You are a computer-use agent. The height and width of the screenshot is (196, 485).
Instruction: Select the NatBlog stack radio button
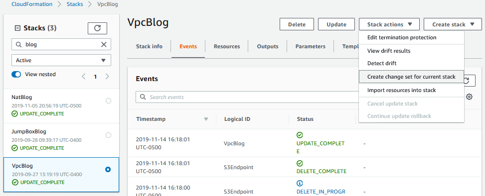[108, 100]
